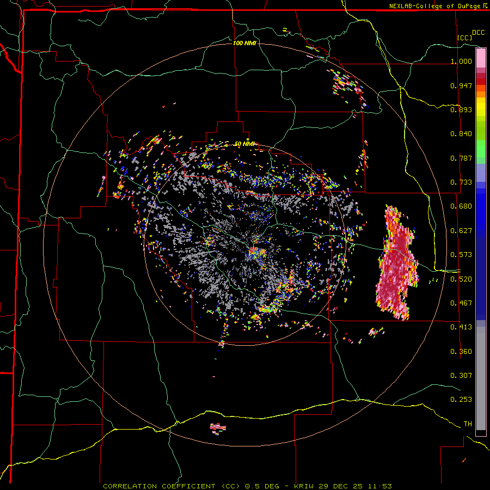This screenshot has width=490, height=490.
Task: Click the 0.787 legend value
Action: 461,158
